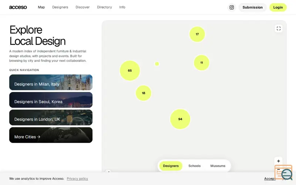This screenshot has width=296, height=185.
Task: Open the Instagram icon link
Action: point(232,7)
